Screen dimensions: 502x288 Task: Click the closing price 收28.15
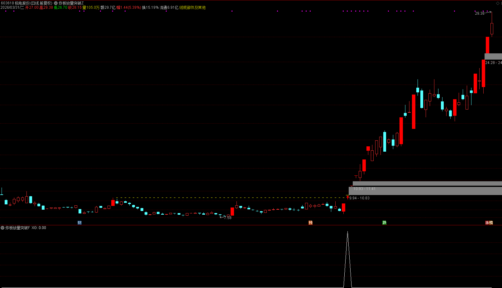[75, 7]
